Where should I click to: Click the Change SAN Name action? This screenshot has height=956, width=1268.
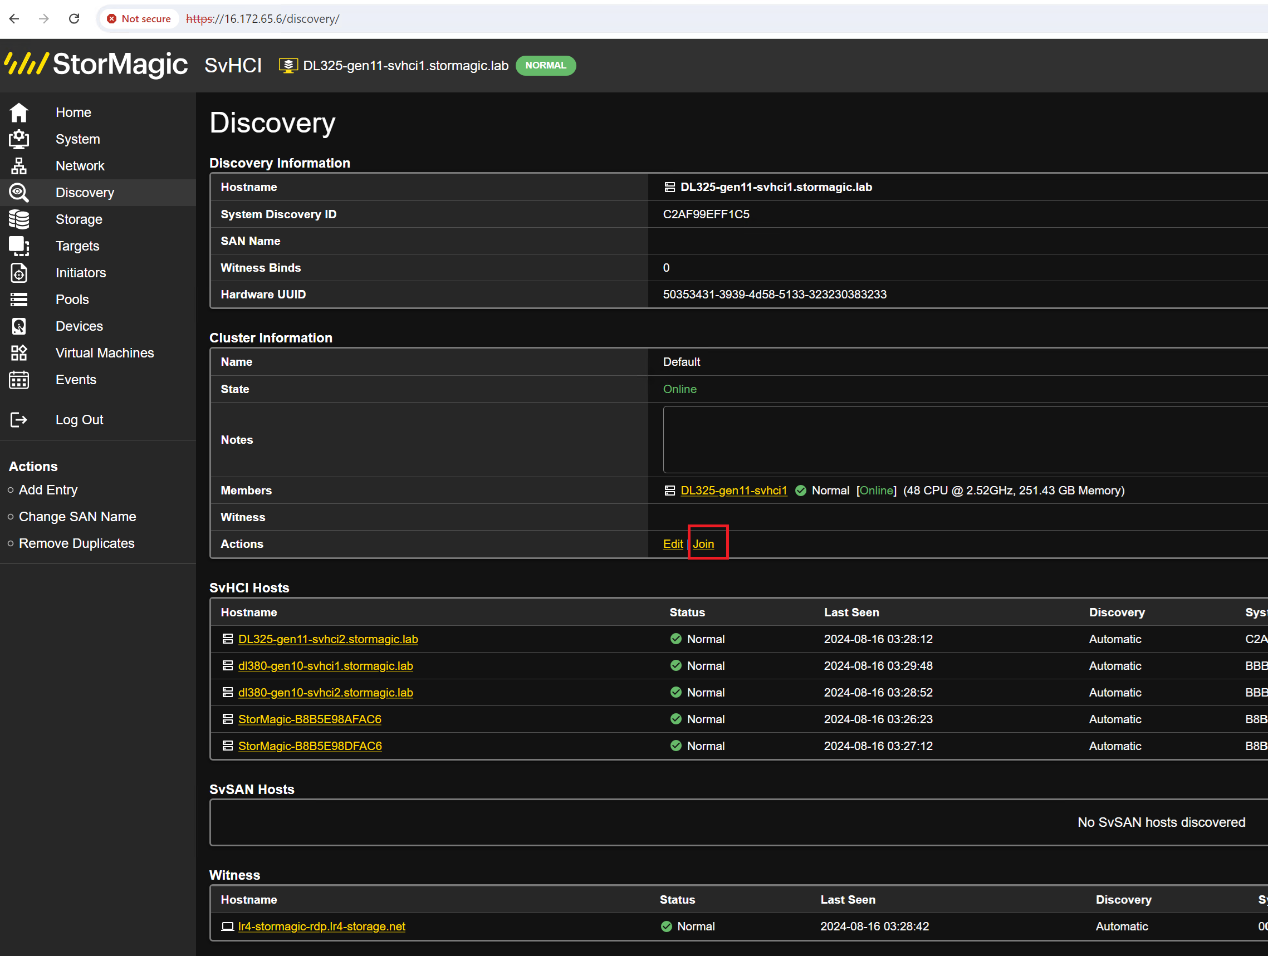[x=77, y=516]
